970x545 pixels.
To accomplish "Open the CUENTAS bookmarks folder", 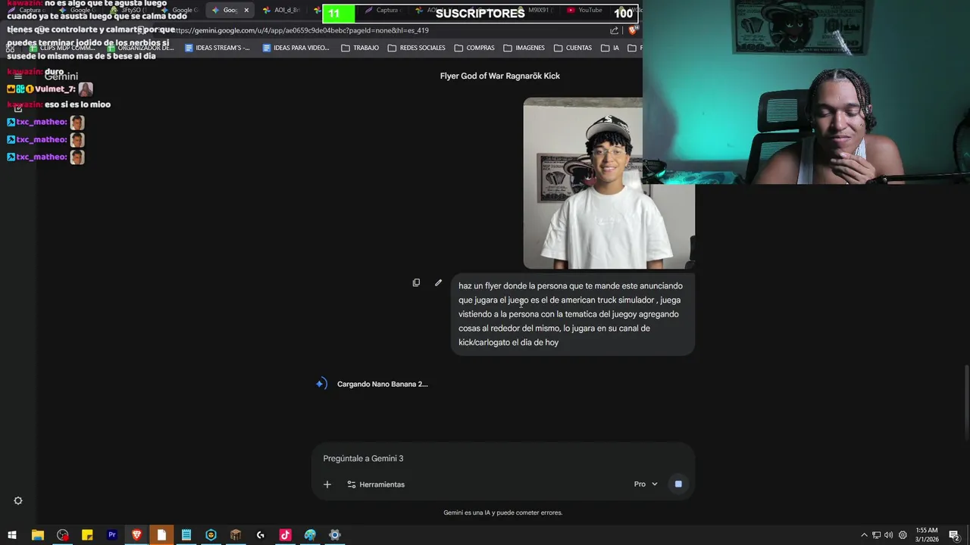I will click(573, 48).
